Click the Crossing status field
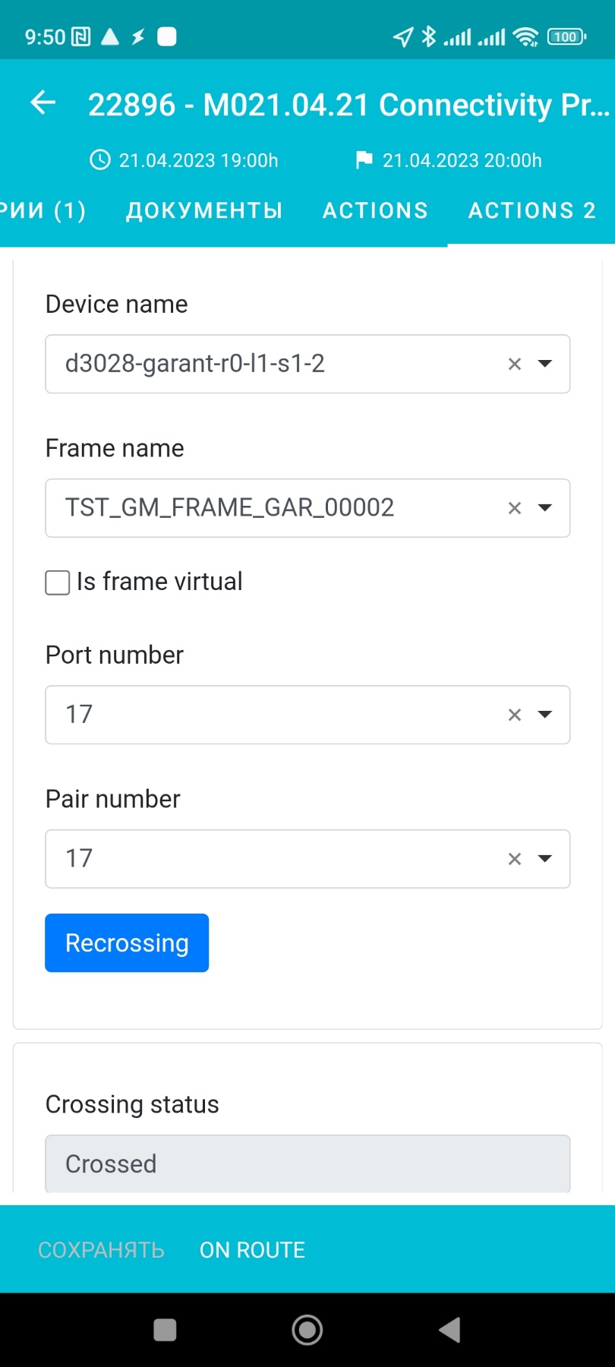Image resolution: width=615 pixels, height=1367 pixels. tap(307, 1163)
